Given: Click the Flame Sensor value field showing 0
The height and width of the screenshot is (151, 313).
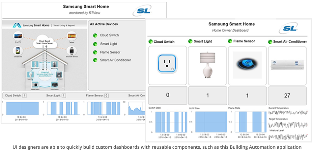Looking at the screenshot, I should pos(107,96).
